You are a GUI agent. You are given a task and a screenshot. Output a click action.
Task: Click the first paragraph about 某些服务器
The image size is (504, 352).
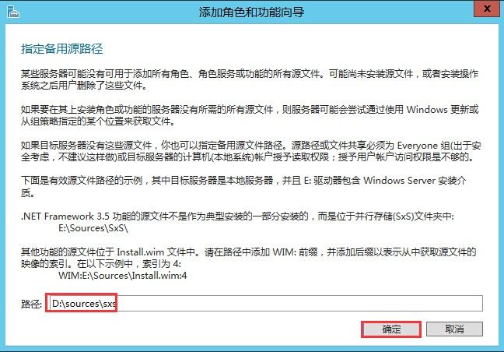tap(250, 79)
